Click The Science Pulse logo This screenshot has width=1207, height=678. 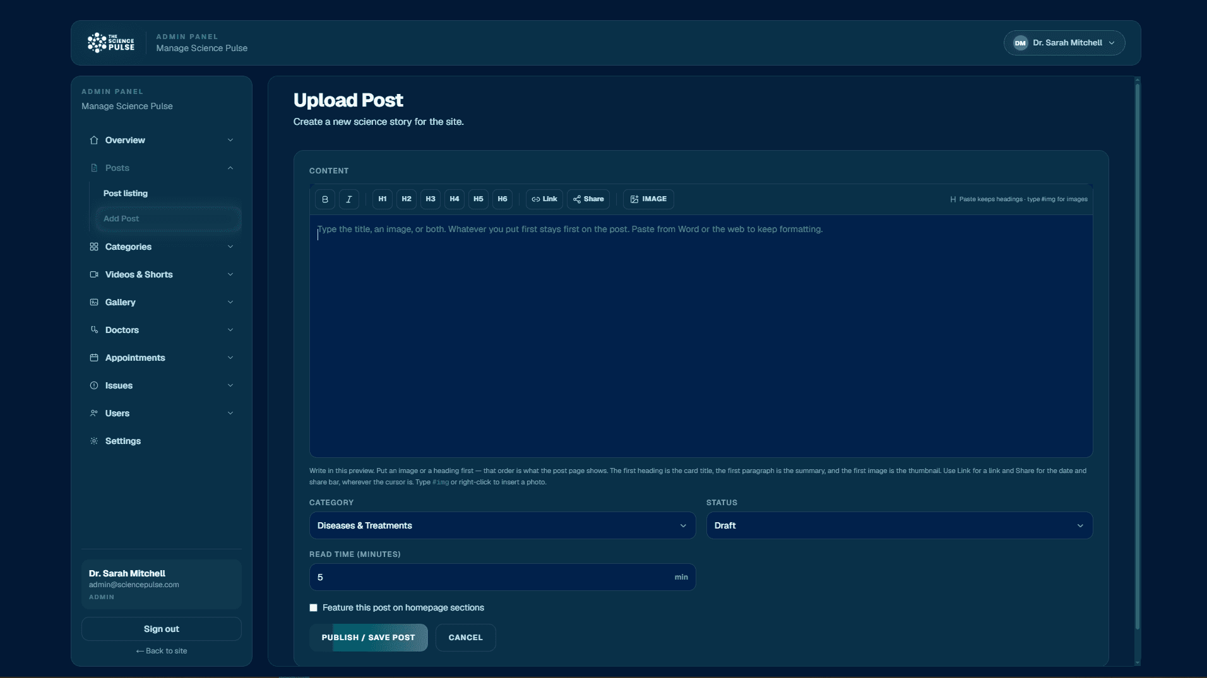coord(110,43)
